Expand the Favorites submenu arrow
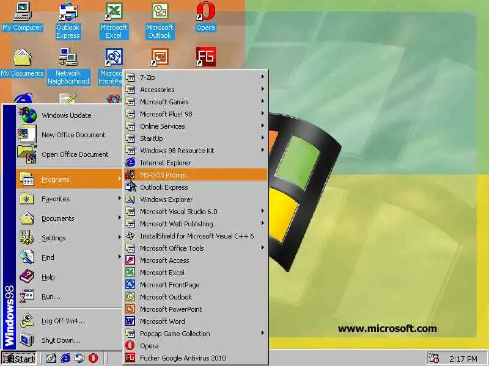This screenshot has height=366, width=489. pos(119,198)
